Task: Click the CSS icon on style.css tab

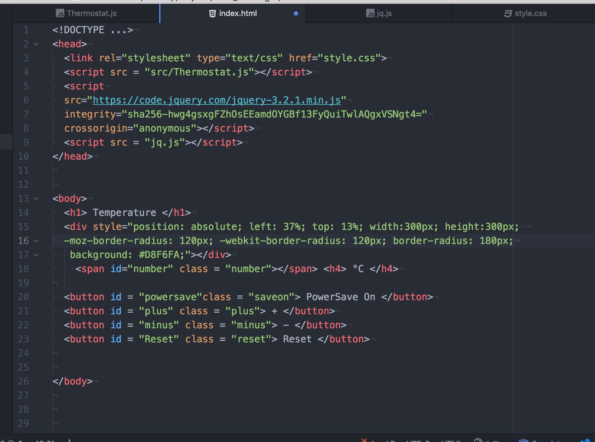Action: click(x=507, y=13)
